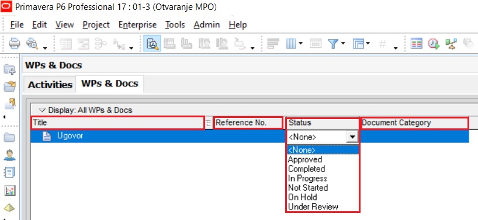Click the document icon beside Ugovor
478x220 pixels.
[47, 137]
